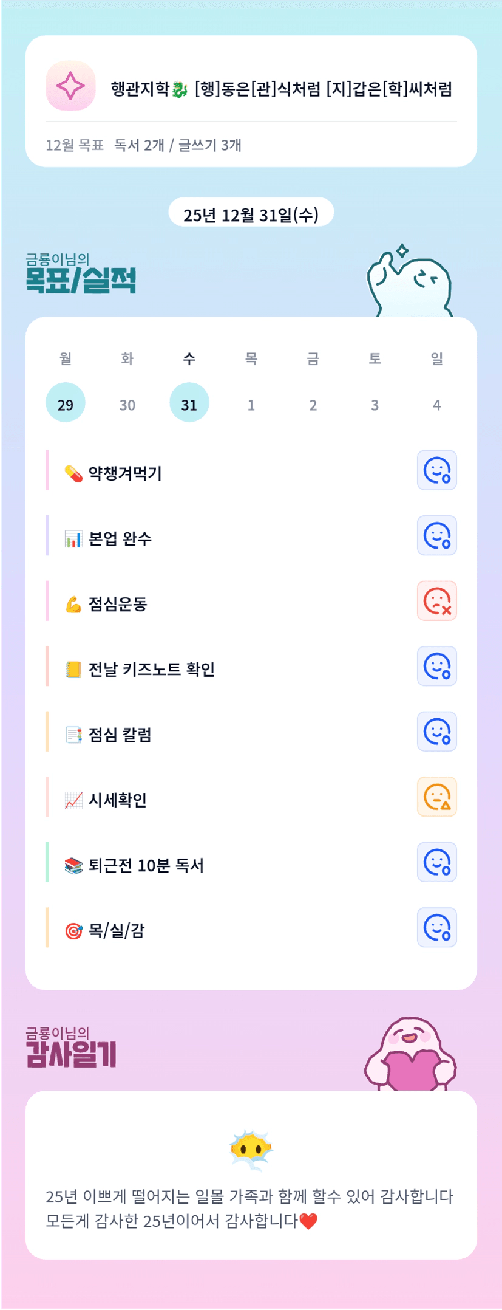Click the status icon for 퇴근전 10분 독서

tap(436, 862)
